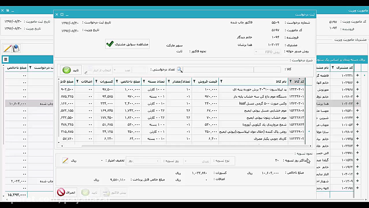Click the red انصراف cancel icon
369x208 pixels.
pyautogui.click(x=61, y=192)
